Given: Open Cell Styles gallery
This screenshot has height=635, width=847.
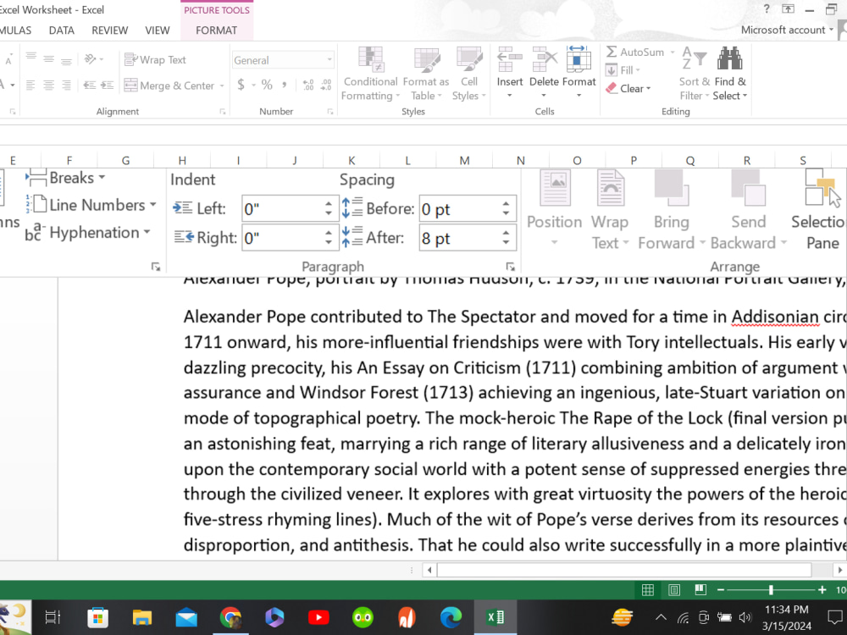Looking at the screenshot, I should 469,74.
